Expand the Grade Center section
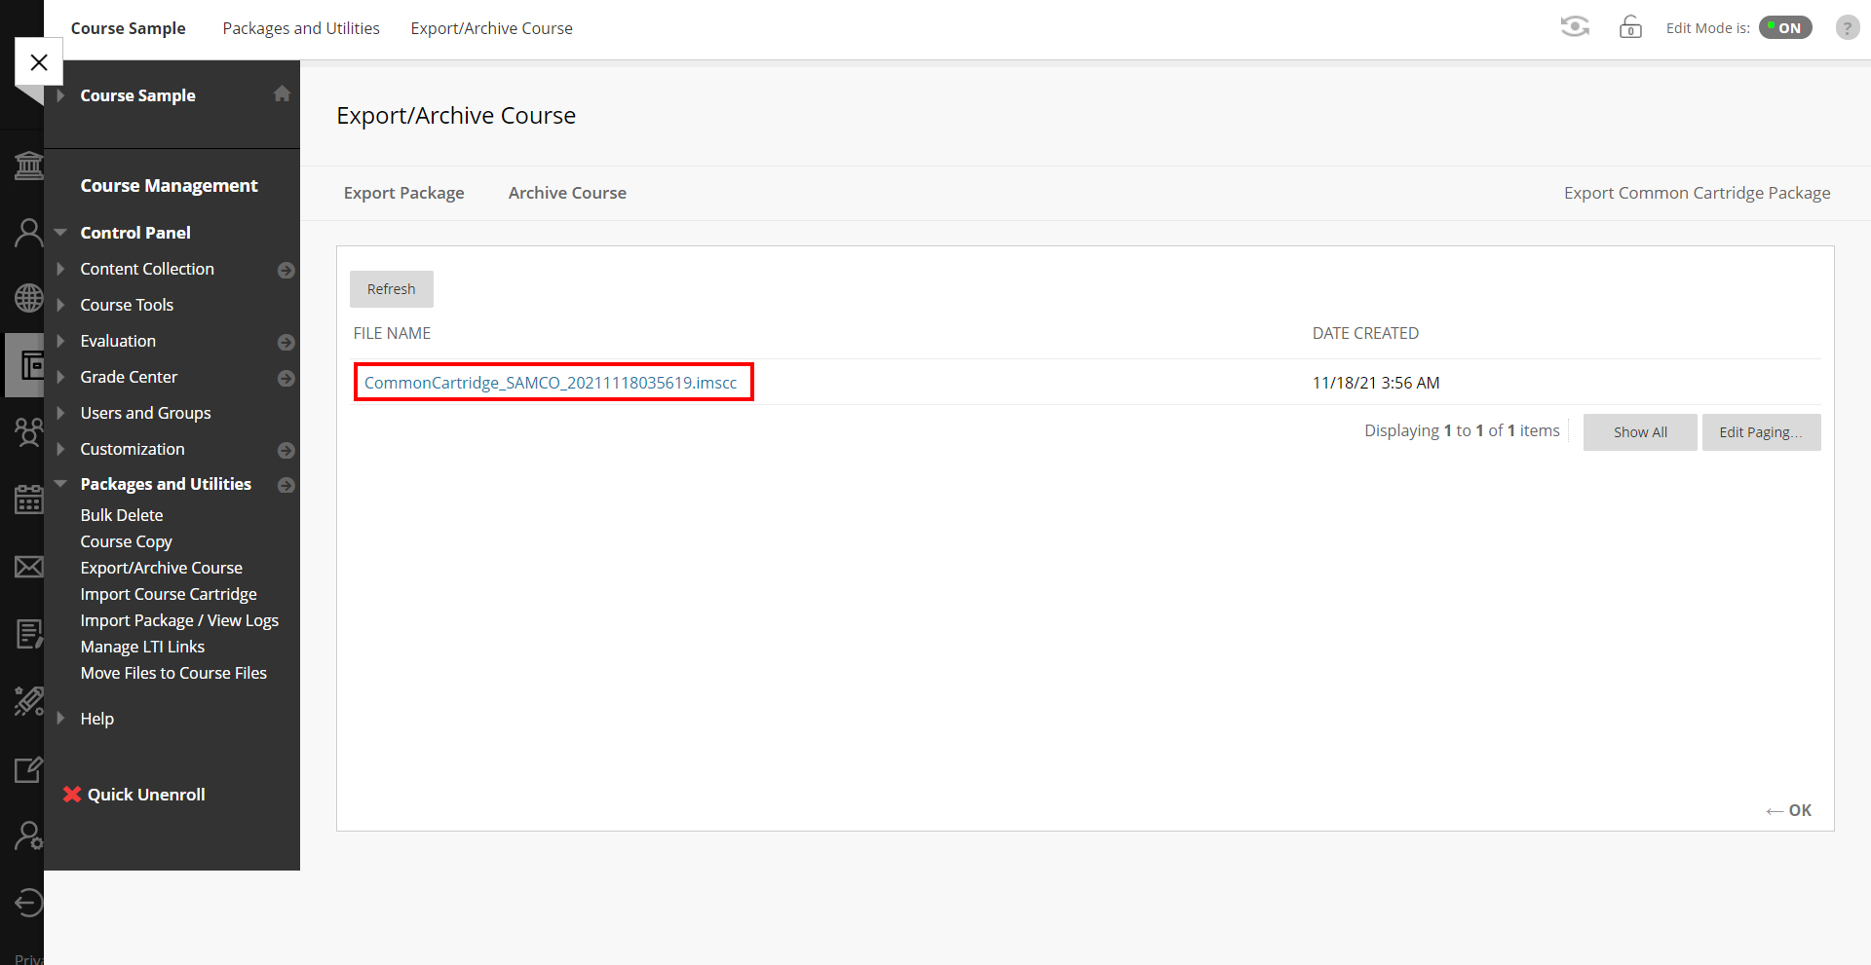 tap(60, 377)
